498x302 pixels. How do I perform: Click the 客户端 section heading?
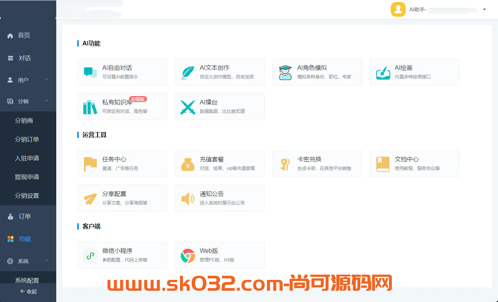tap(91, 226)
